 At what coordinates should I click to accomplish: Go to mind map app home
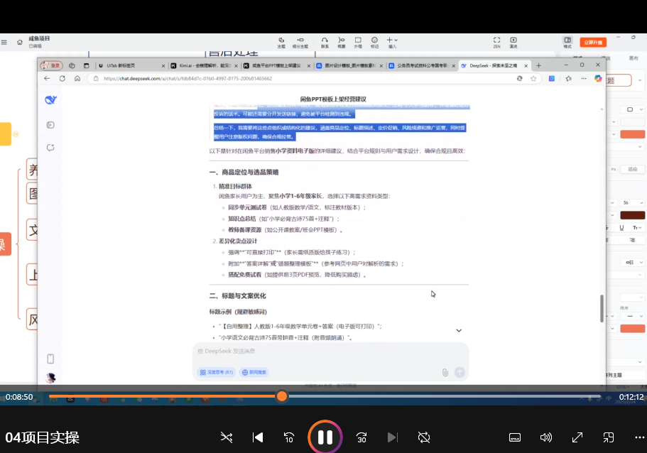(x=19, y=42)
